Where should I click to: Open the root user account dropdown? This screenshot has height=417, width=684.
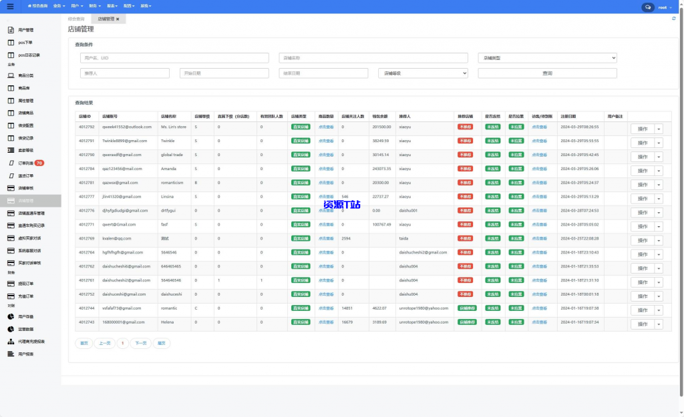pyautogui.click(x=665, y=7)
